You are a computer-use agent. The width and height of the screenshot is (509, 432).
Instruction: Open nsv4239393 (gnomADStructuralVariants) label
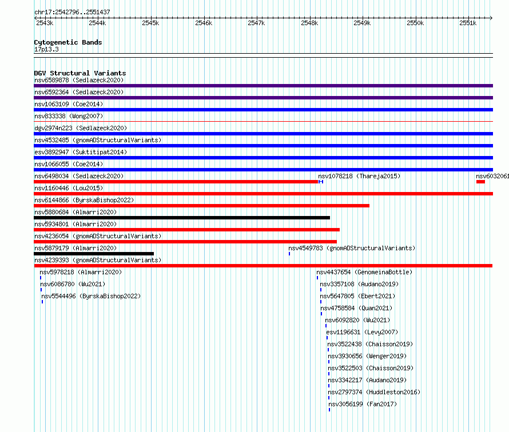point(98,260)
